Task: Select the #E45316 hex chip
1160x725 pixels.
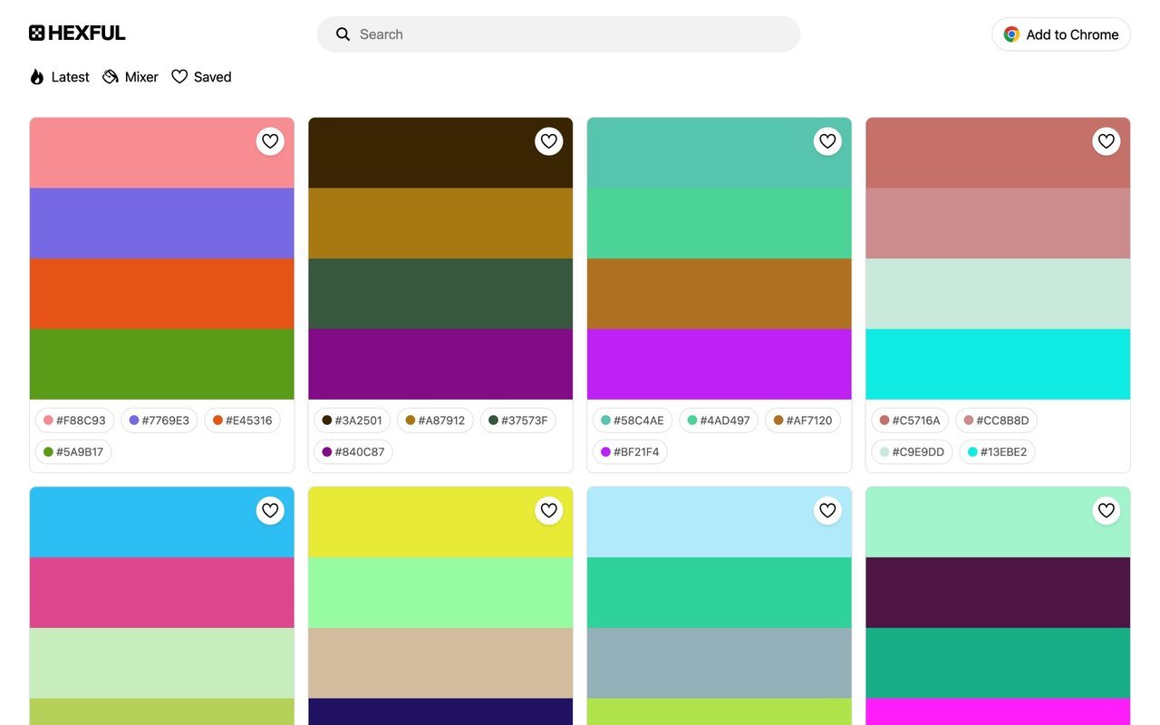Action: coord(243,420)
